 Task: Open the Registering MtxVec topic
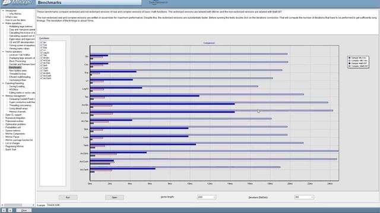(14, 146)
